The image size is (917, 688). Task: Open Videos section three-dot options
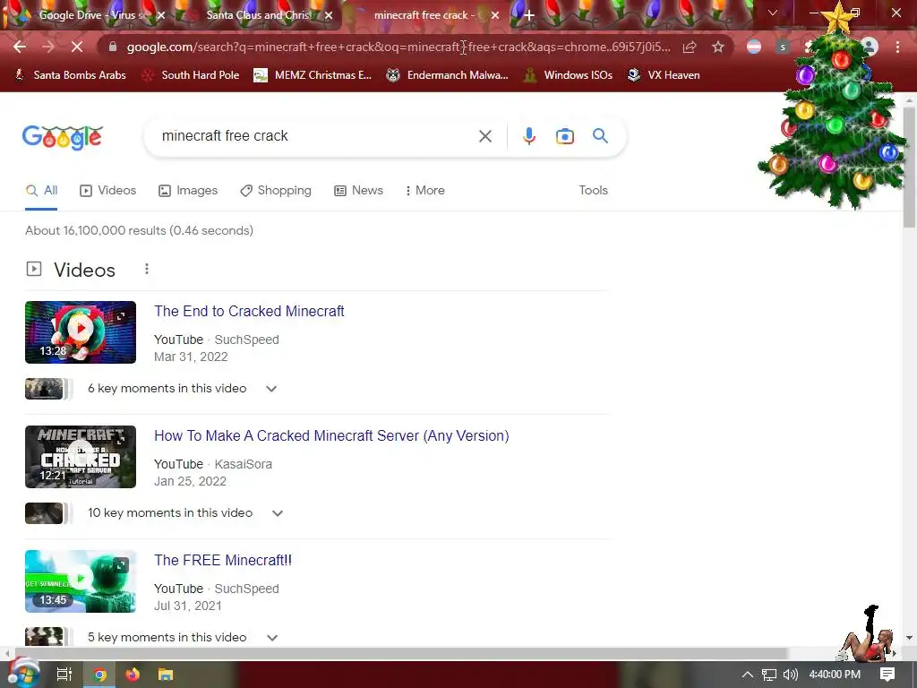[147, 269]
